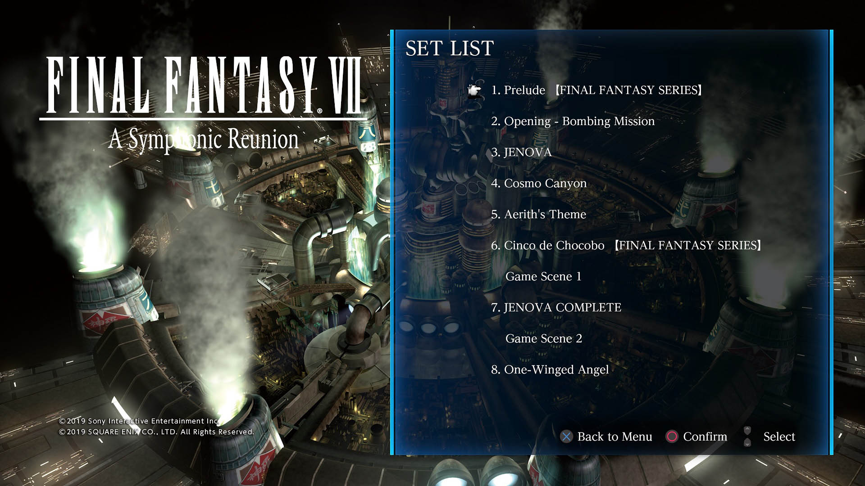Click the Final Fantasy VII logo

[x=204, y=85]
